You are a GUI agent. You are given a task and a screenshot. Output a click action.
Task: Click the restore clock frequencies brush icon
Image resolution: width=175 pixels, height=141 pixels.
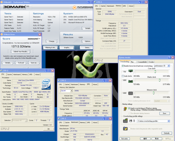(125, 128)
